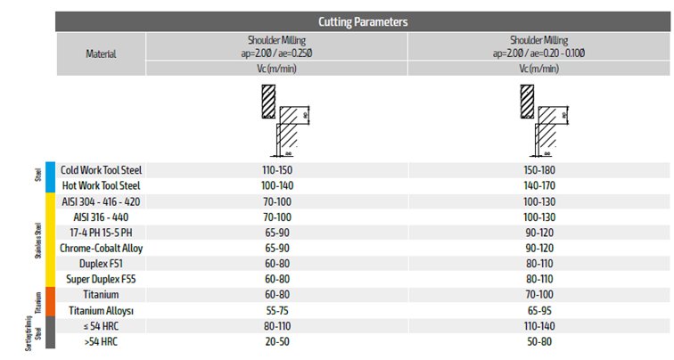Click the AISI 304 - 416 - 420 row label
The width and height of the screenshot is (674, 360).
pyautogui.click(x=101, y=201)
